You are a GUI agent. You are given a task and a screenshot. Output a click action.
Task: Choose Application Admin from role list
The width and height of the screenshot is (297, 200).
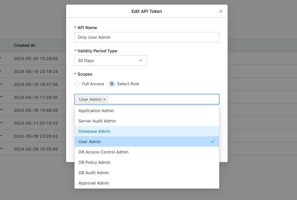(96, 111)
